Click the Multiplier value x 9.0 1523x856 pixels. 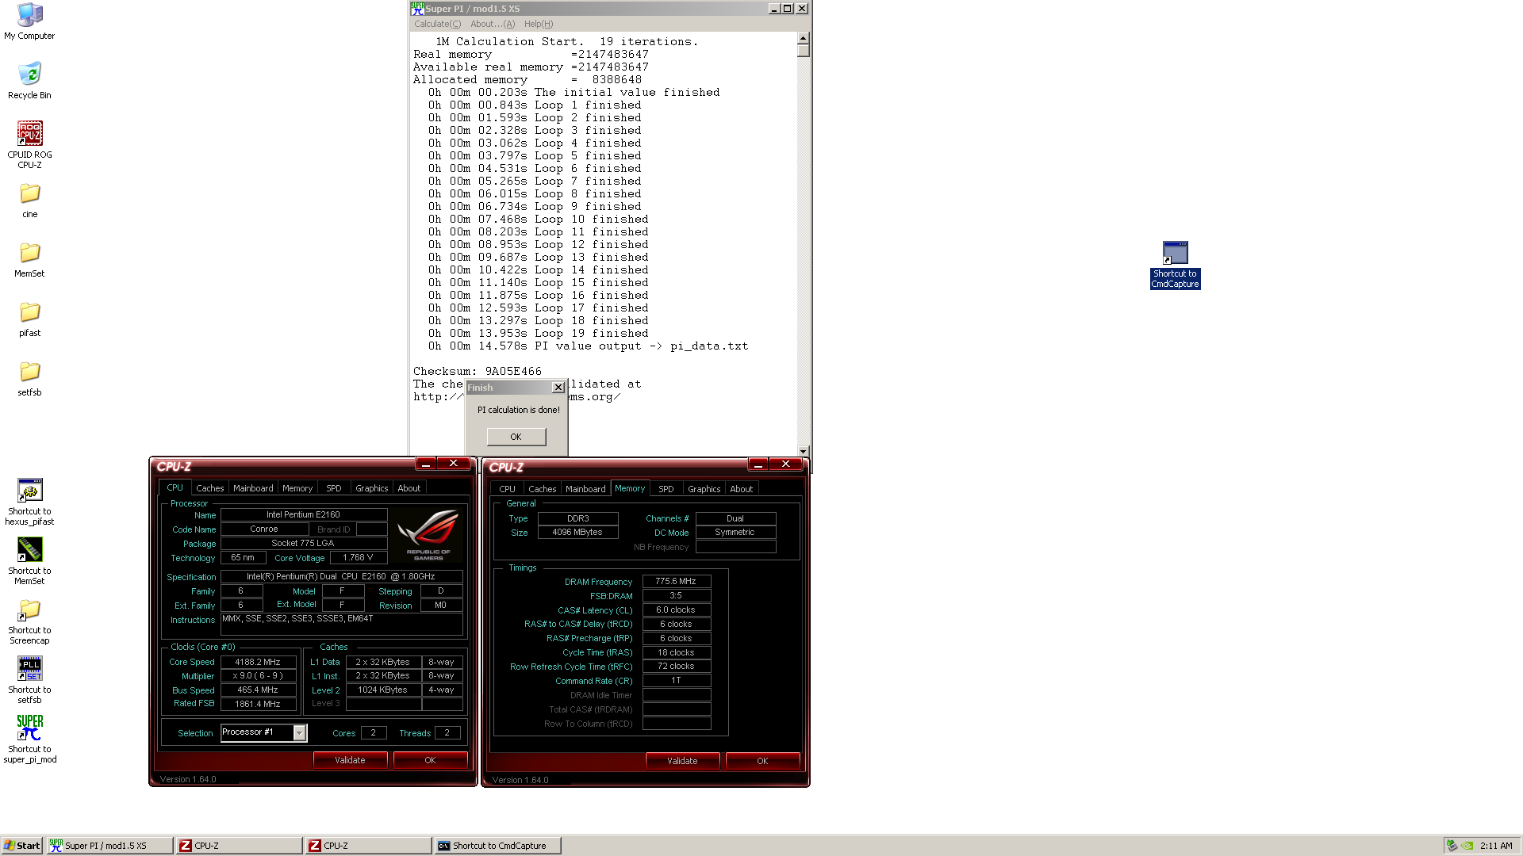258,676
